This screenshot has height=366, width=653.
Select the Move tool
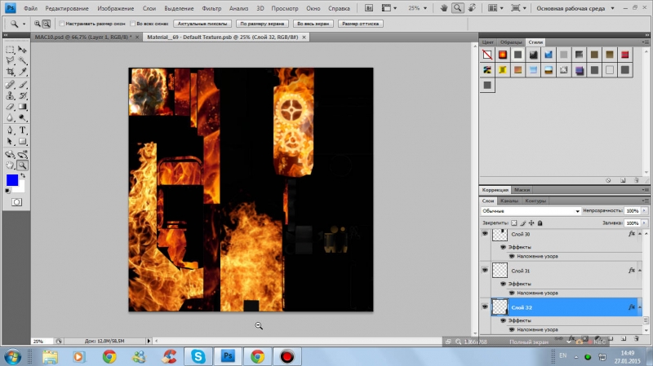click(x=23, y=50)
